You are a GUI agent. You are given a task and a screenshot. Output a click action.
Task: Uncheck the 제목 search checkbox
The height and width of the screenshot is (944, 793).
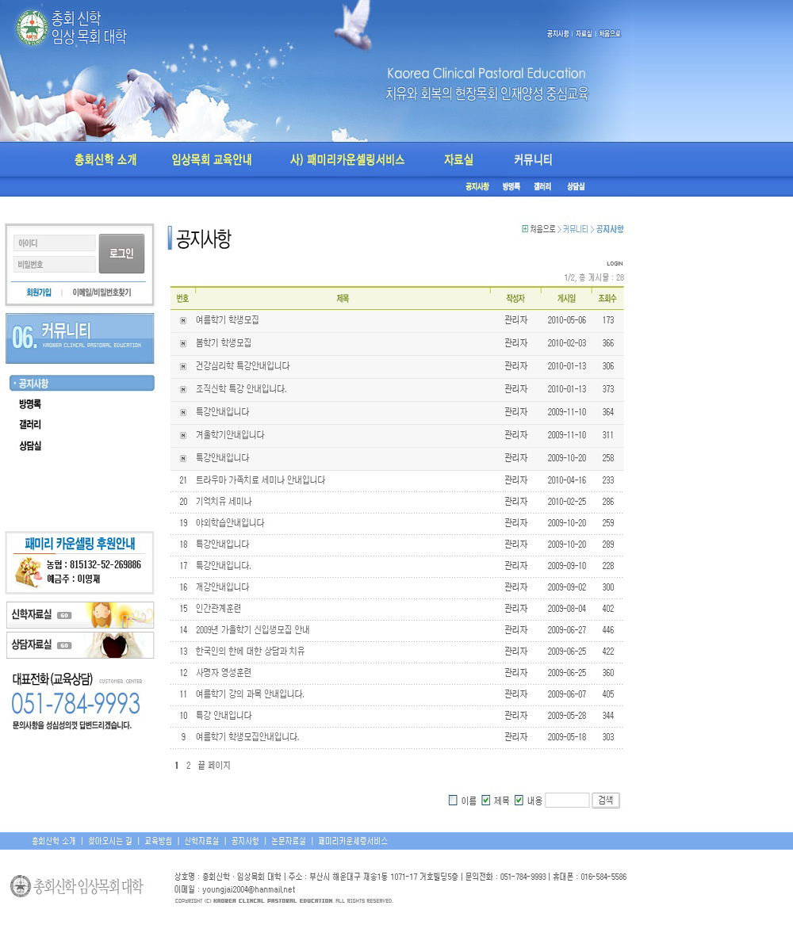(486, 801)
